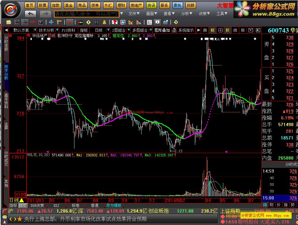Screen dimensions: 298x225
Task: Select the KDJ indicator tab
Action: point(57,206)
